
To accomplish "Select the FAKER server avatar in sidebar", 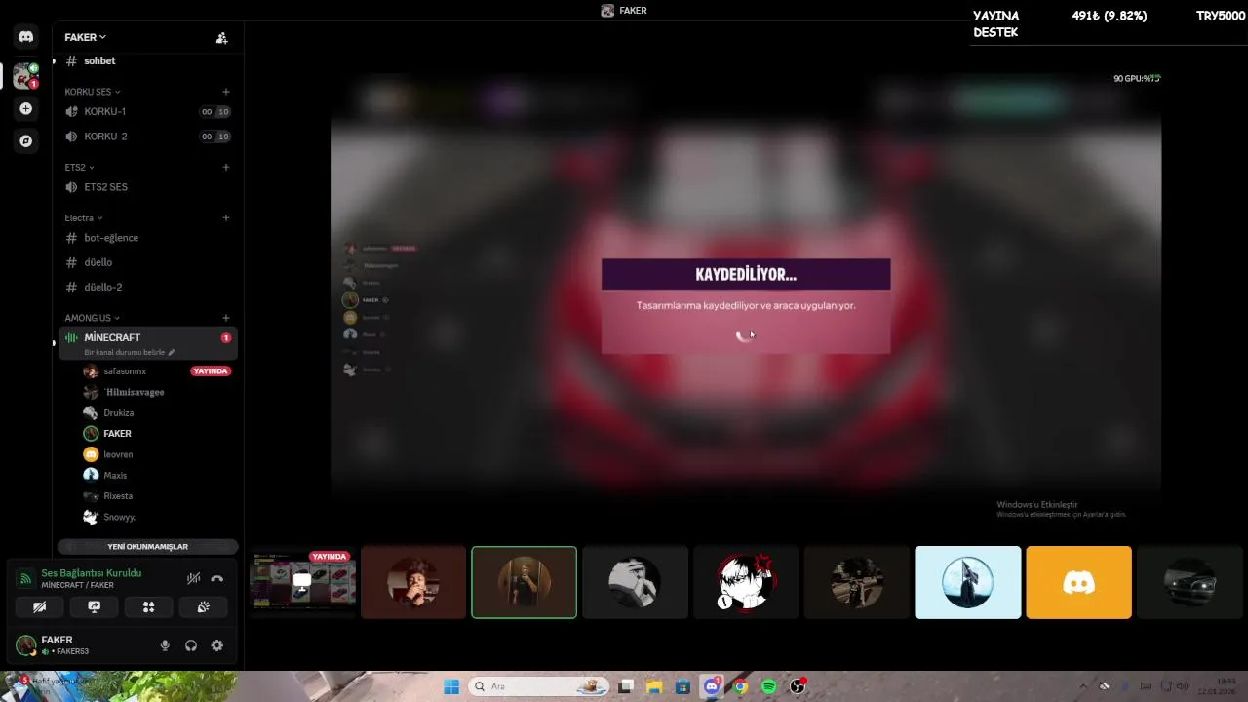I will point(26,76).
